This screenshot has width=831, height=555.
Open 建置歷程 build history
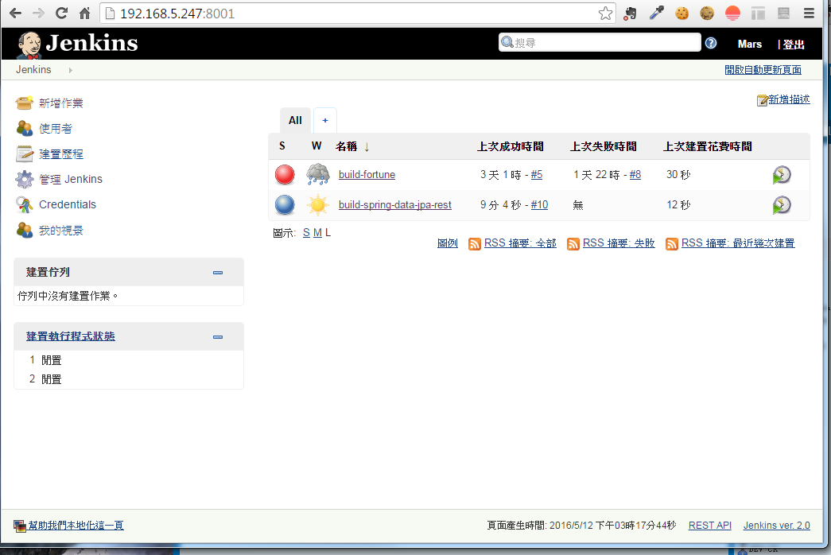tap(61, 153)
